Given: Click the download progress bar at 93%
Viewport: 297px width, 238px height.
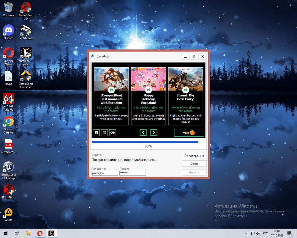Looking at the screenshot, I should click(148, 142).
